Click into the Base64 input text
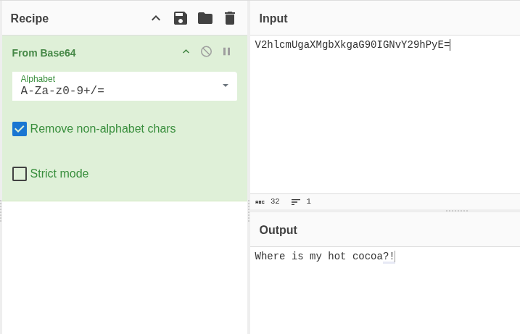 [352, 45]
